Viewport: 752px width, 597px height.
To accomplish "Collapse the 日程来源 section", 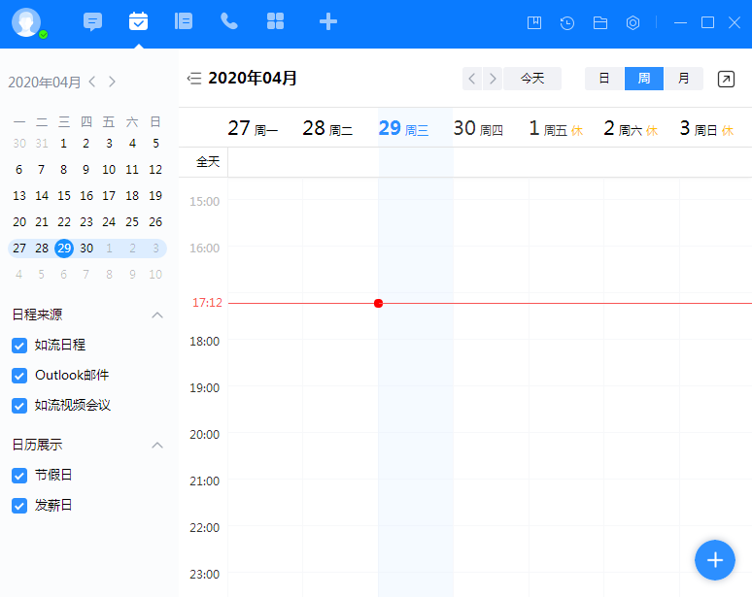I will click(157, 315).
